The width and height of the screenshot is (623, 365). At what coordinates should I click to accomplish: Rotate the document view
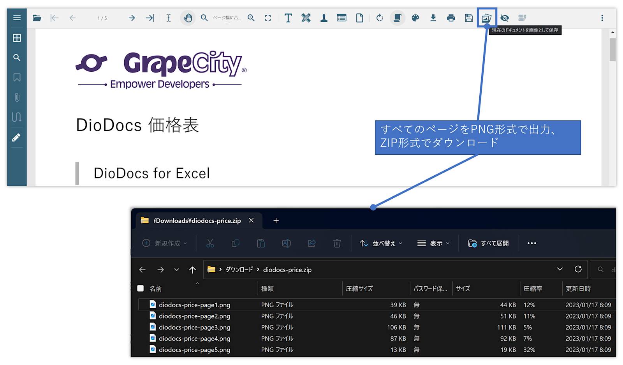380,18
